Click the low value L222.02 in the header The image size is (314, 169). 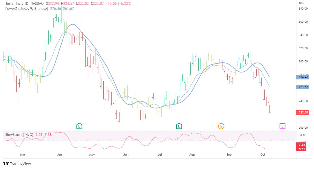pos(82,4)
